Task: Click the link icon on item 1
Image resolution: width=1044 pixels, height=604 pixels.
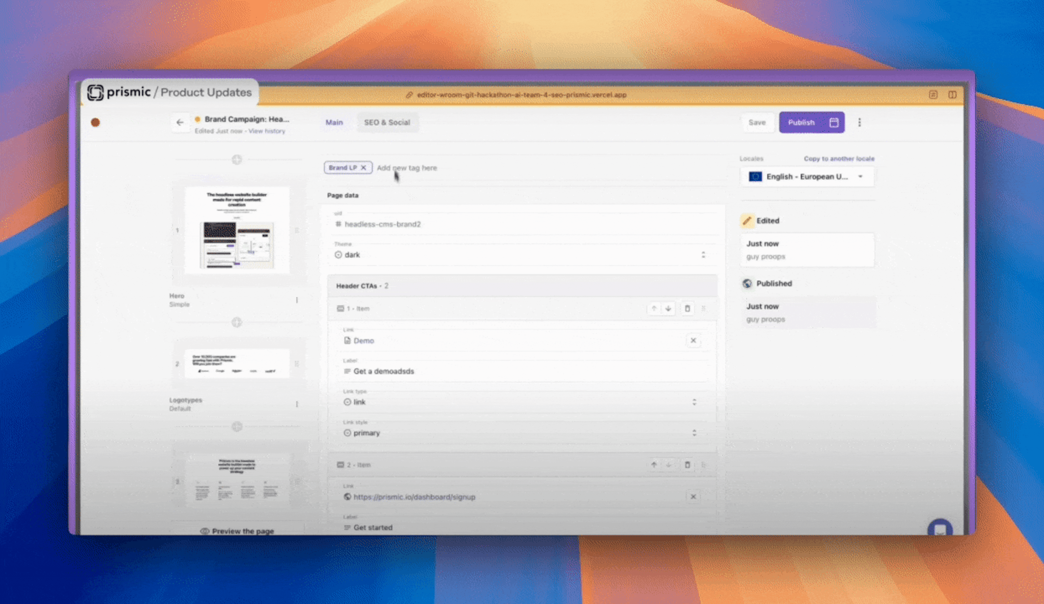Action: [347, 340]
